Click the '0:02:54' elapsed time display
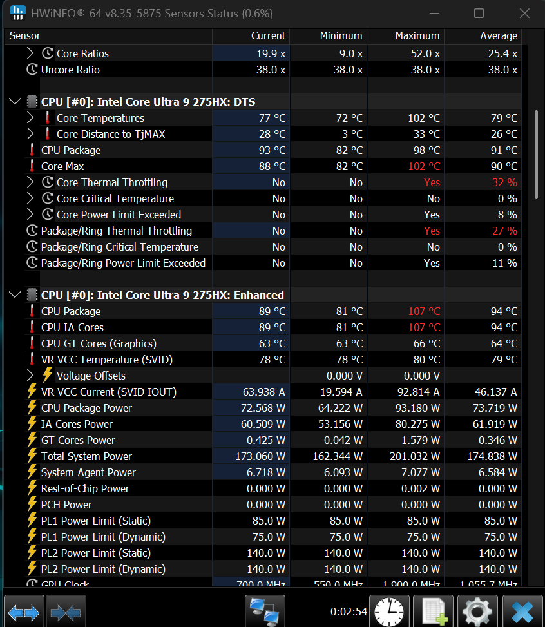545x627 pixels. [349, 612]
